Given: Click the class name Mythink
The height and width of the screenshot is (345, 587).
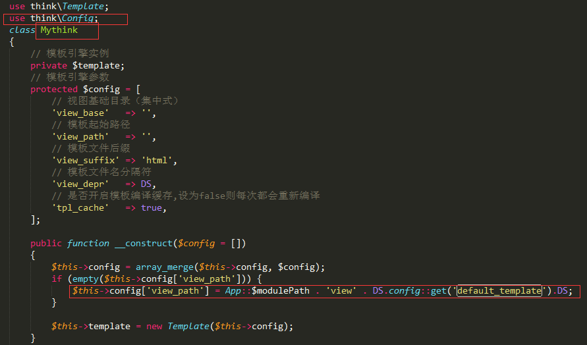Looking at the screenshot, I should [x=59, y=30].
